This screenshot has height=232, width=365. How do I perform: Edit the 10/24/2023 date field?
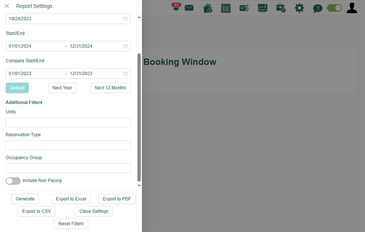pyautogui.click(x=68, y=19)
